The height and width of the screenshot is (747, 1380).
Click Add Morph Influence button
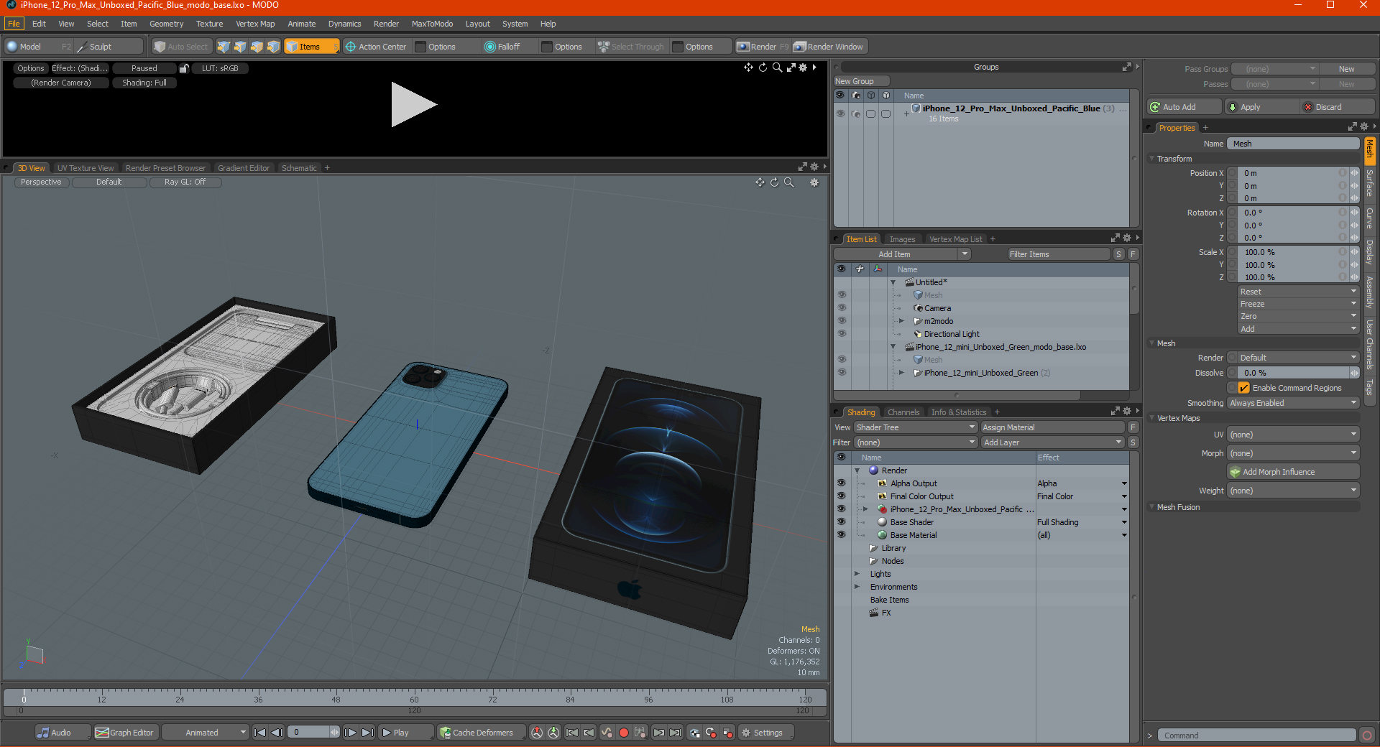click(1293, 472)
